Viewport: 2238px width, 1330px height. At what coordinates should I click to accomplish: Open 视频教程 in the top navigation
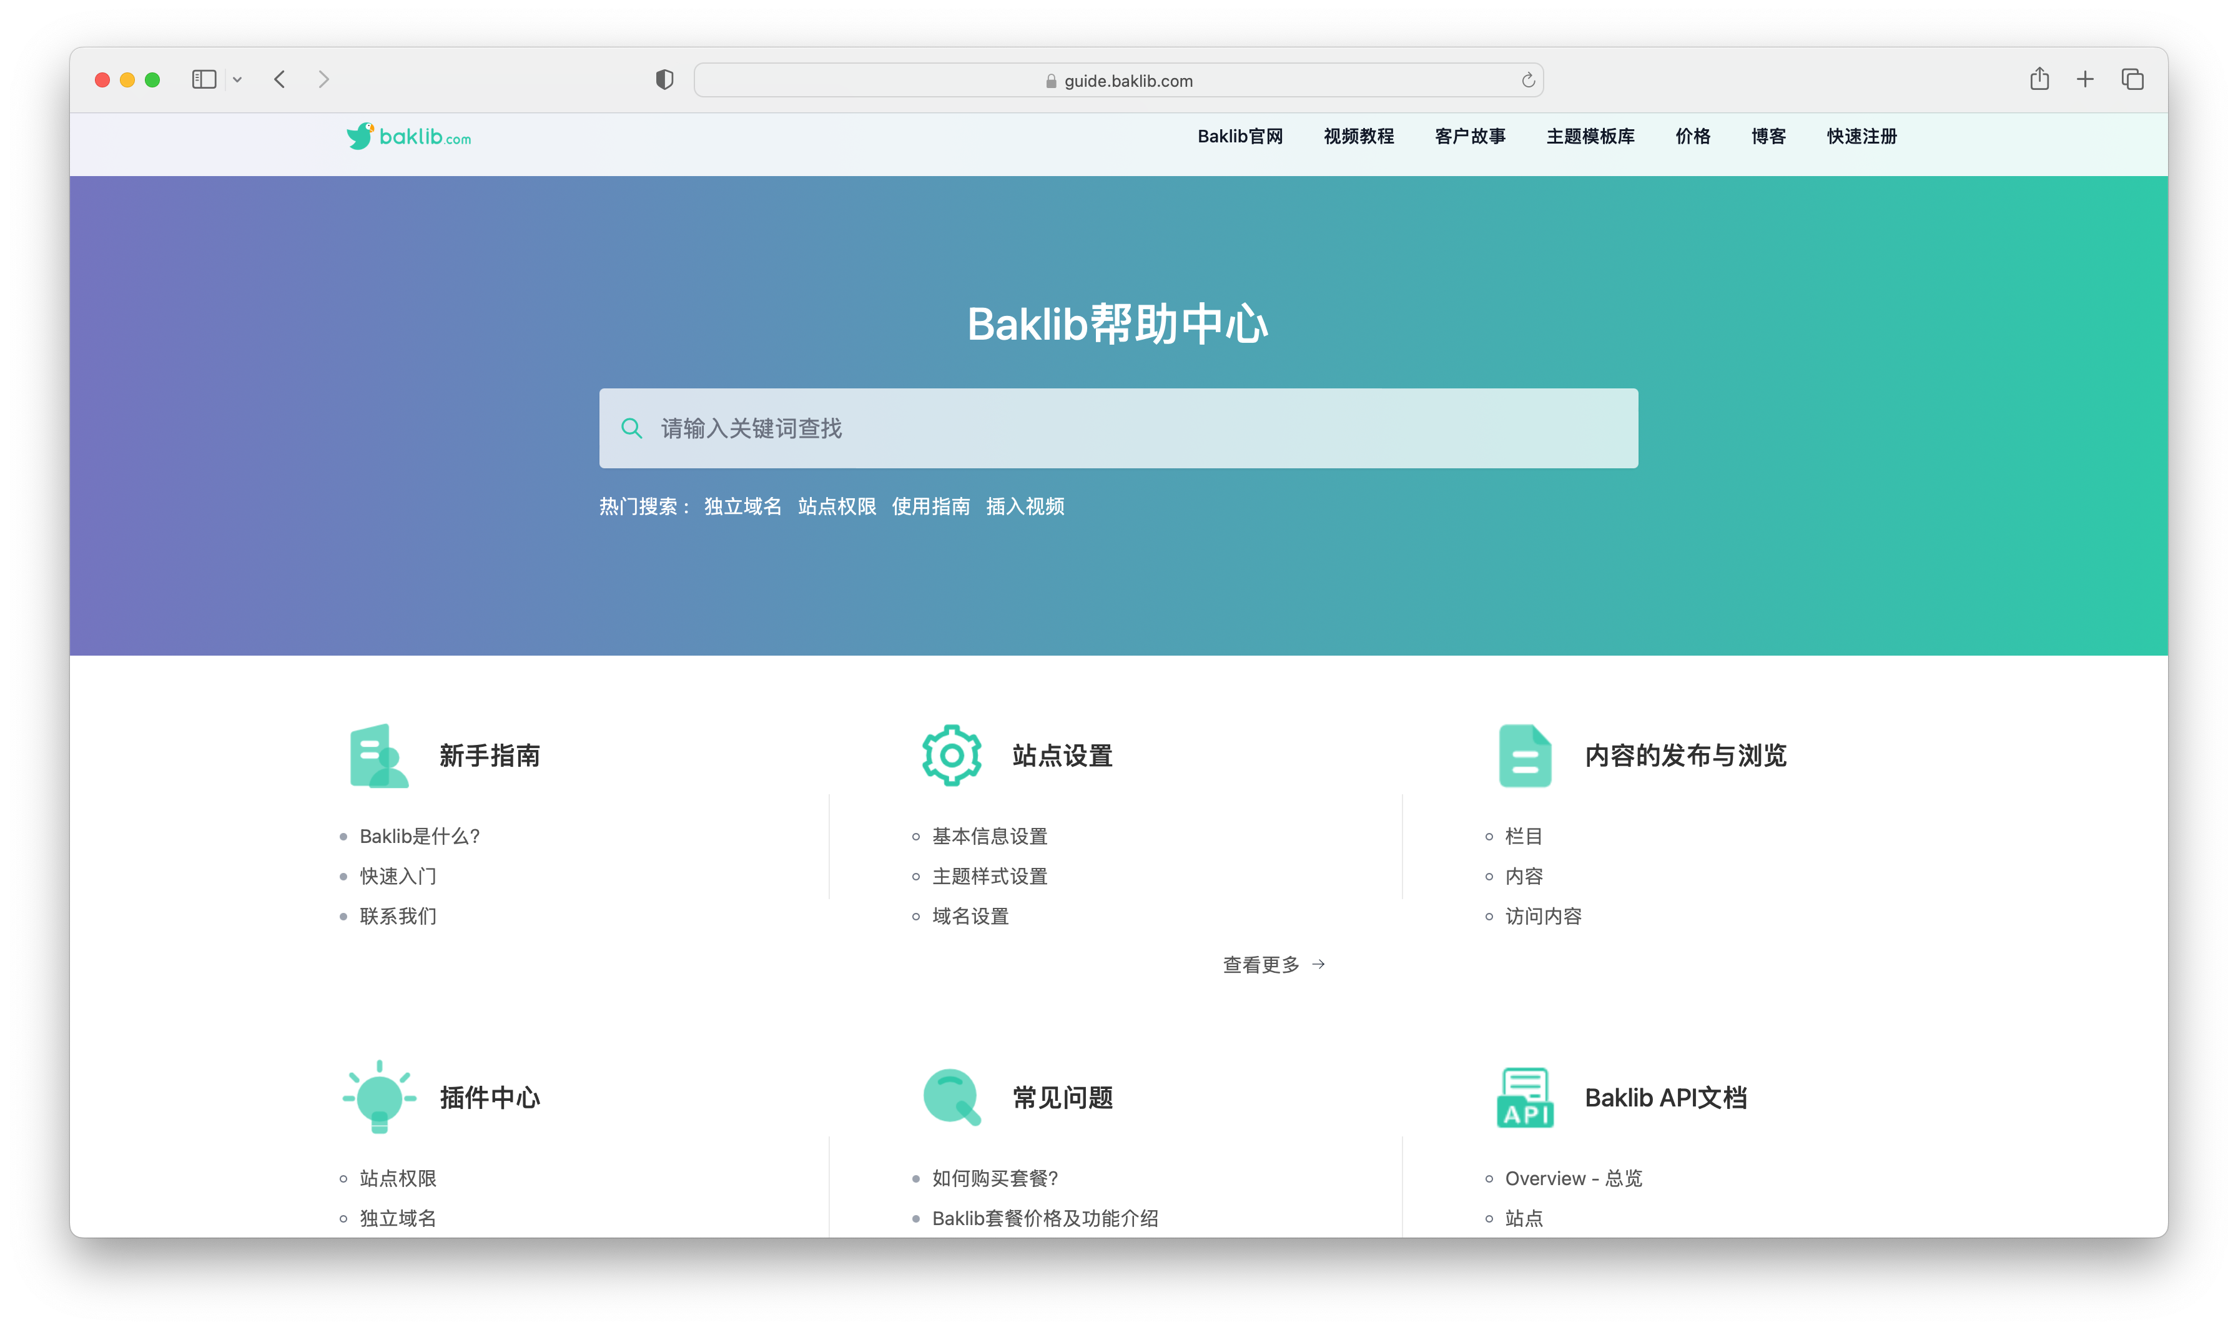coord(1358,136)
